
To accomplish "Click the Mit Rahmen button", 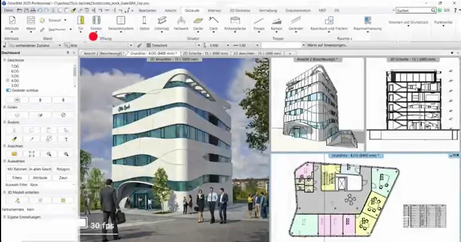I will [17, 169].
